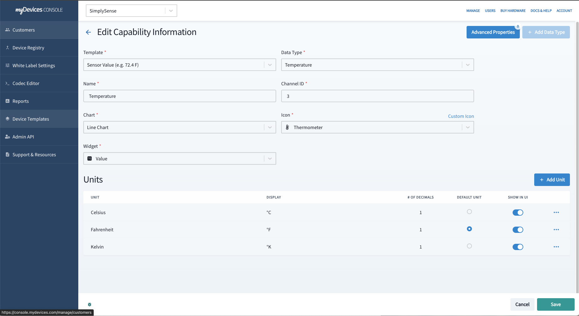Image resolution: width=579 pixels, height=316 pixels.
Task: Click the Customers icon in sidebar
Action: pos(8,30)
